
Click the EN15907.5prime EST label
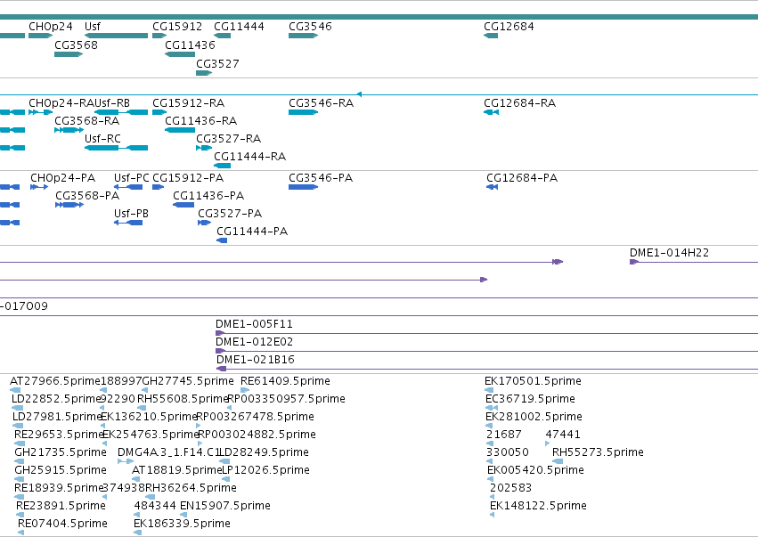(x=225, y=506)
